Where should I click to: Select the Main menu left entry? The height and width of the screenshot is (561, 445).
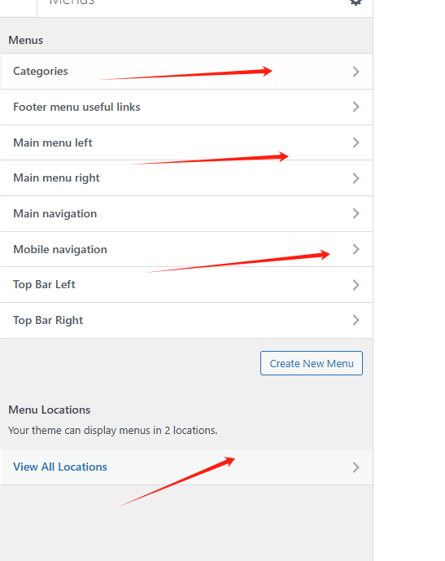pos(53,142)
